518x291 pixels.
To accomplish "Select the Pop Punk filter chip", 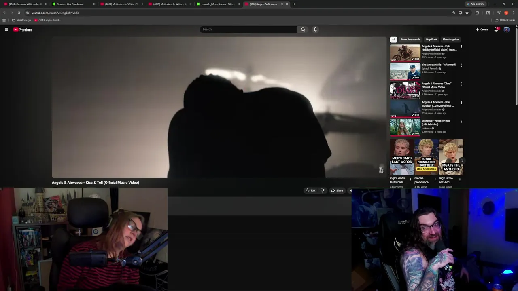I will (x=431, y=40).
